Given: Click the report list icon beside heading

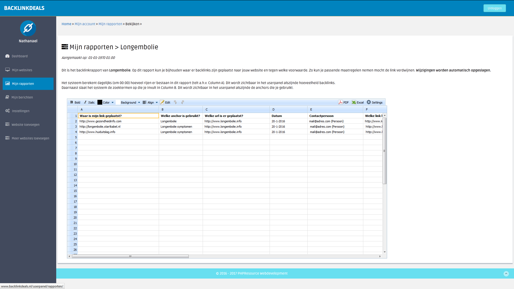Looking at the screenshot, I should pyautogui.click(x=65, y=47).
